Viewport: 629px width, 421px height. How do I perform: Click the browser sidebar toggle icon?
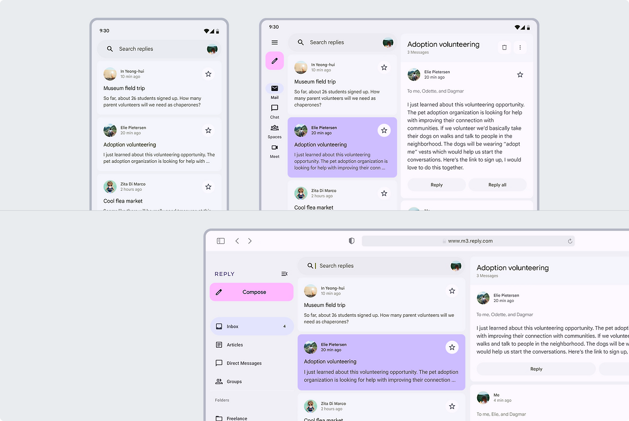point(221,241)
